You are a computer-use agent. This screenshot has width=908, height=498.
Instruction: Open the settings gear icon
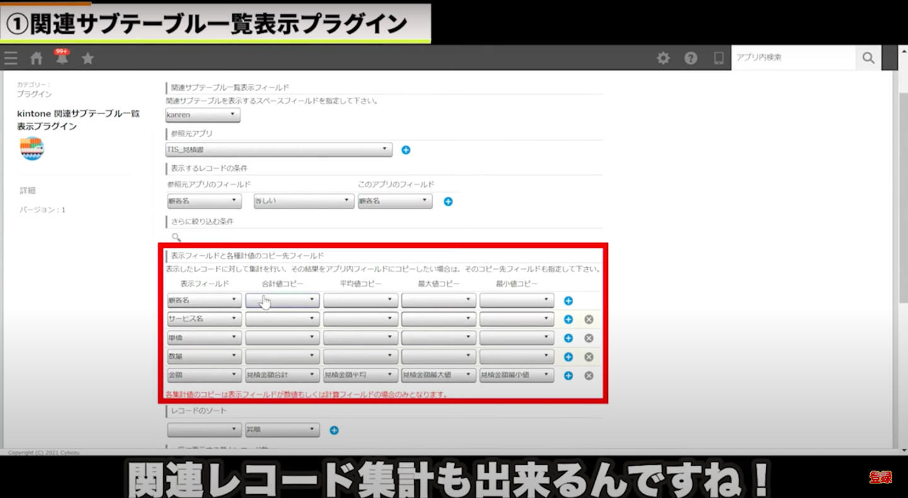pyautogui.click(x=663, y=58)
